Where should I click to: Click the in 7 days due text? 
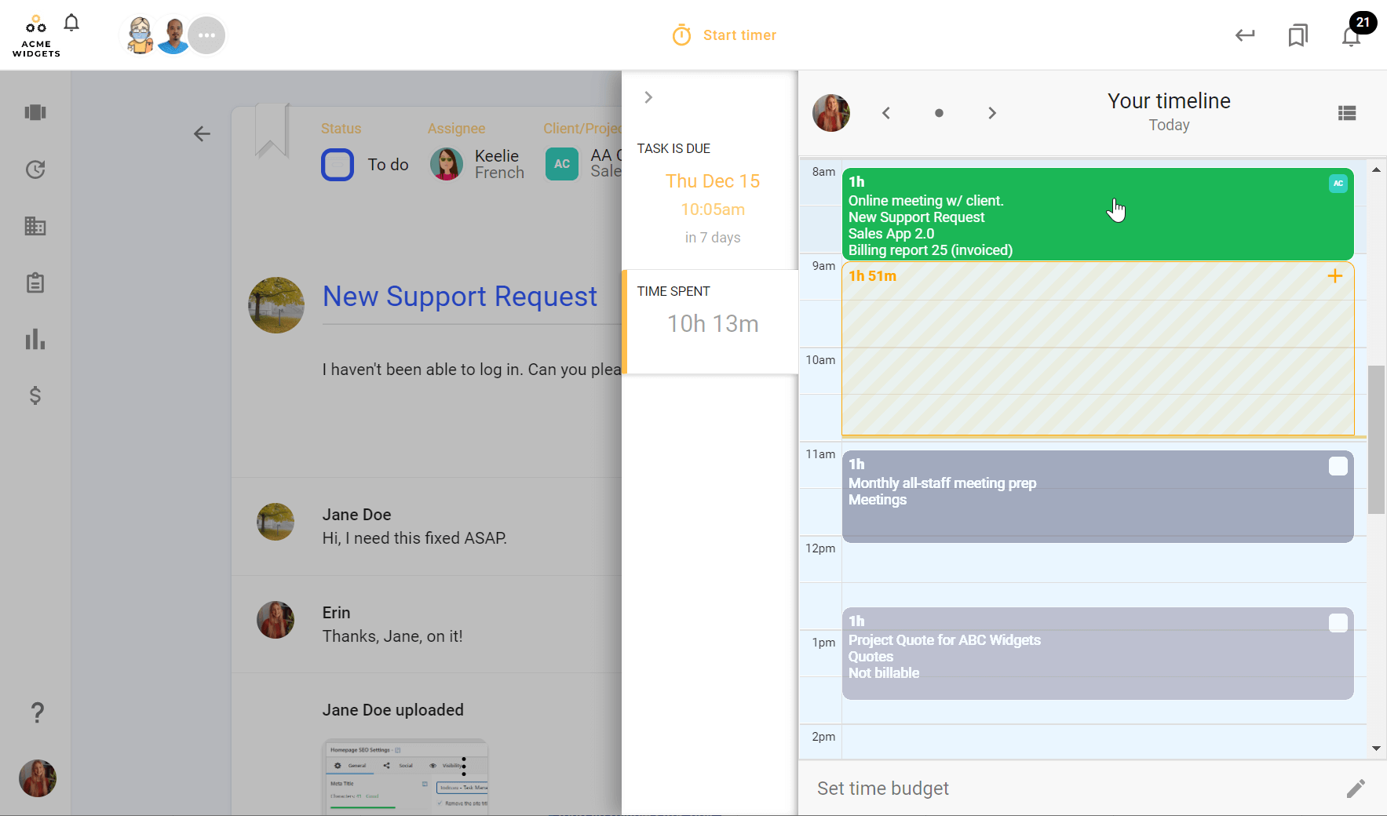click(713, 238)
